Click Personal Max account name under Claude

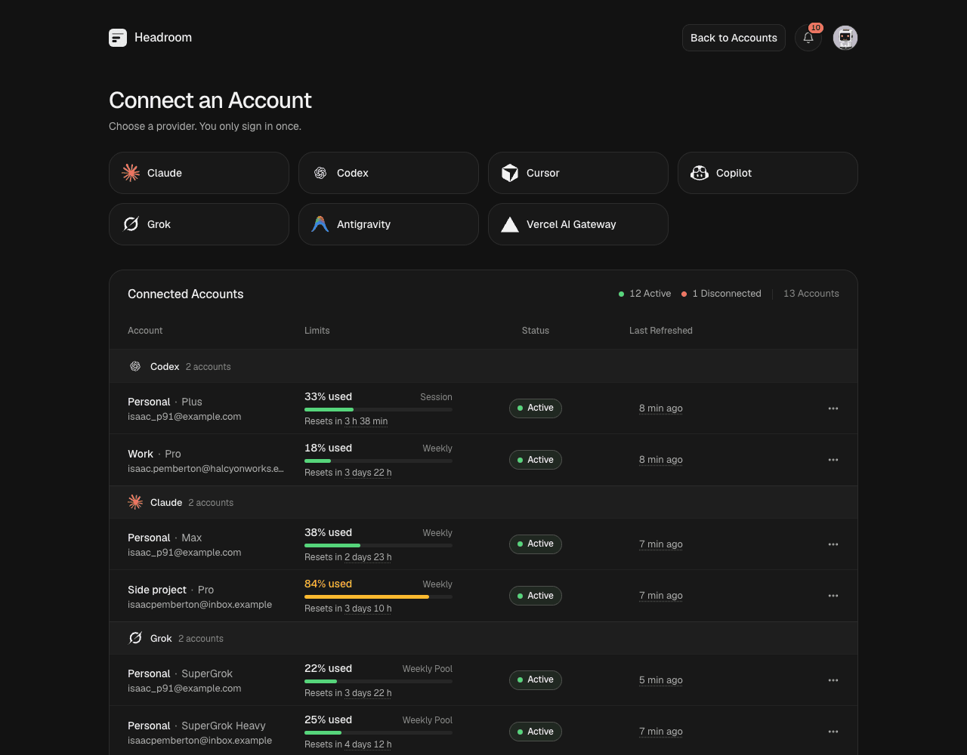(165, 538)
